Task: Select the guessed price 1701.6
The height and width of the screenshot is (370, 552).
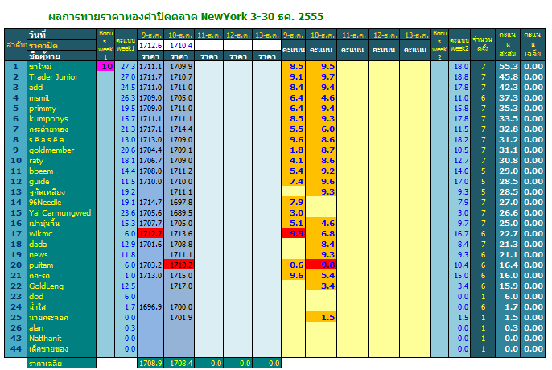Action: [150, 245]
